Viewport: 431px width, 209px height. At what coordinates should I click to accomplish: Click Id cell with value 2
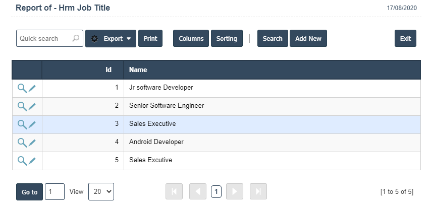point(83,106)
